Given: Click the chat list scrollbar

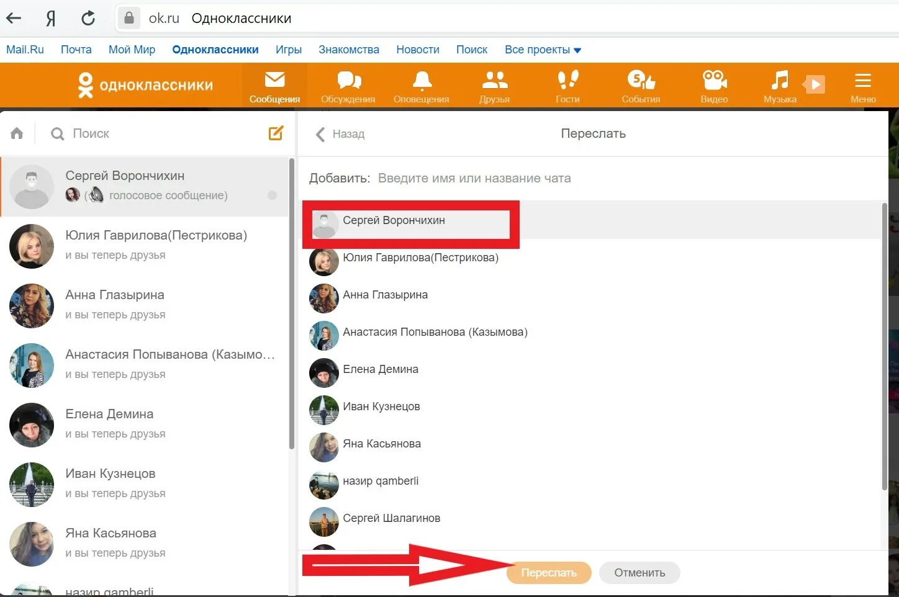Looking at the screenshot, I should coord(292,304).
